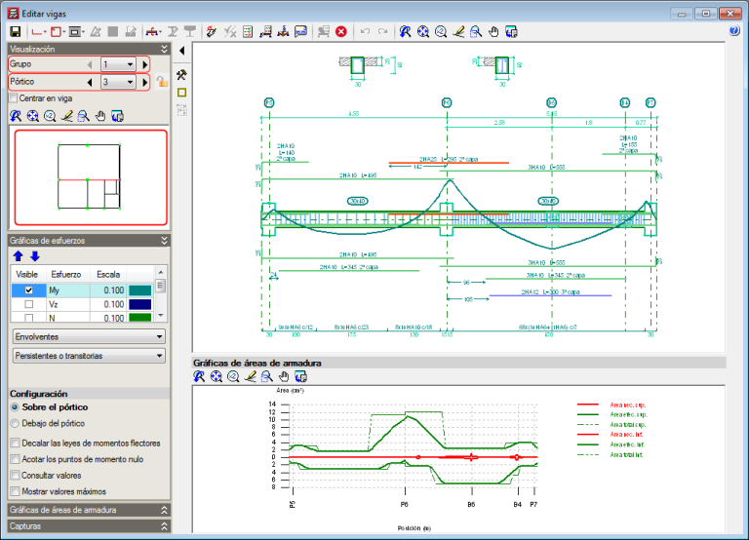Check the Consultar valores option
Screen dimensions: 749x540
click(14, 475)
